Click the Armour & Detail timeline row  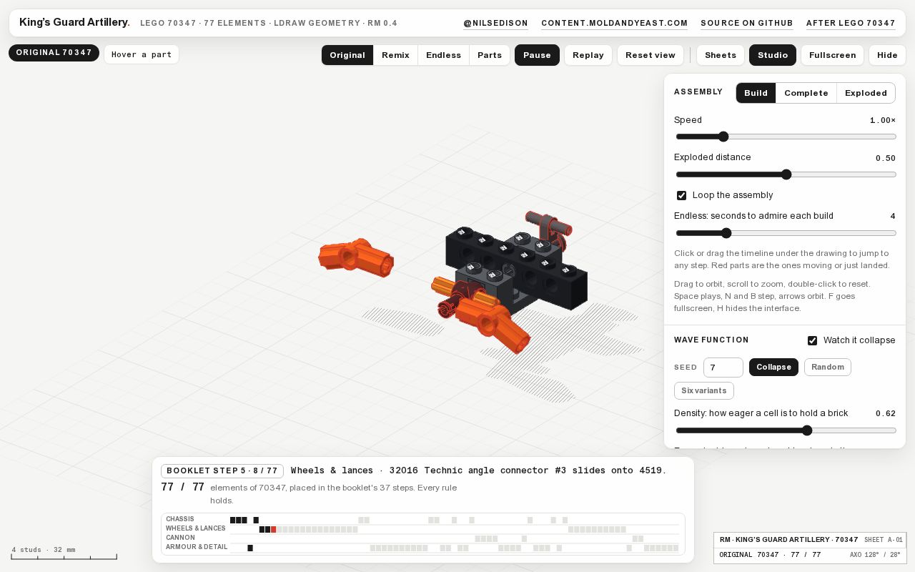tap(422, 548)
